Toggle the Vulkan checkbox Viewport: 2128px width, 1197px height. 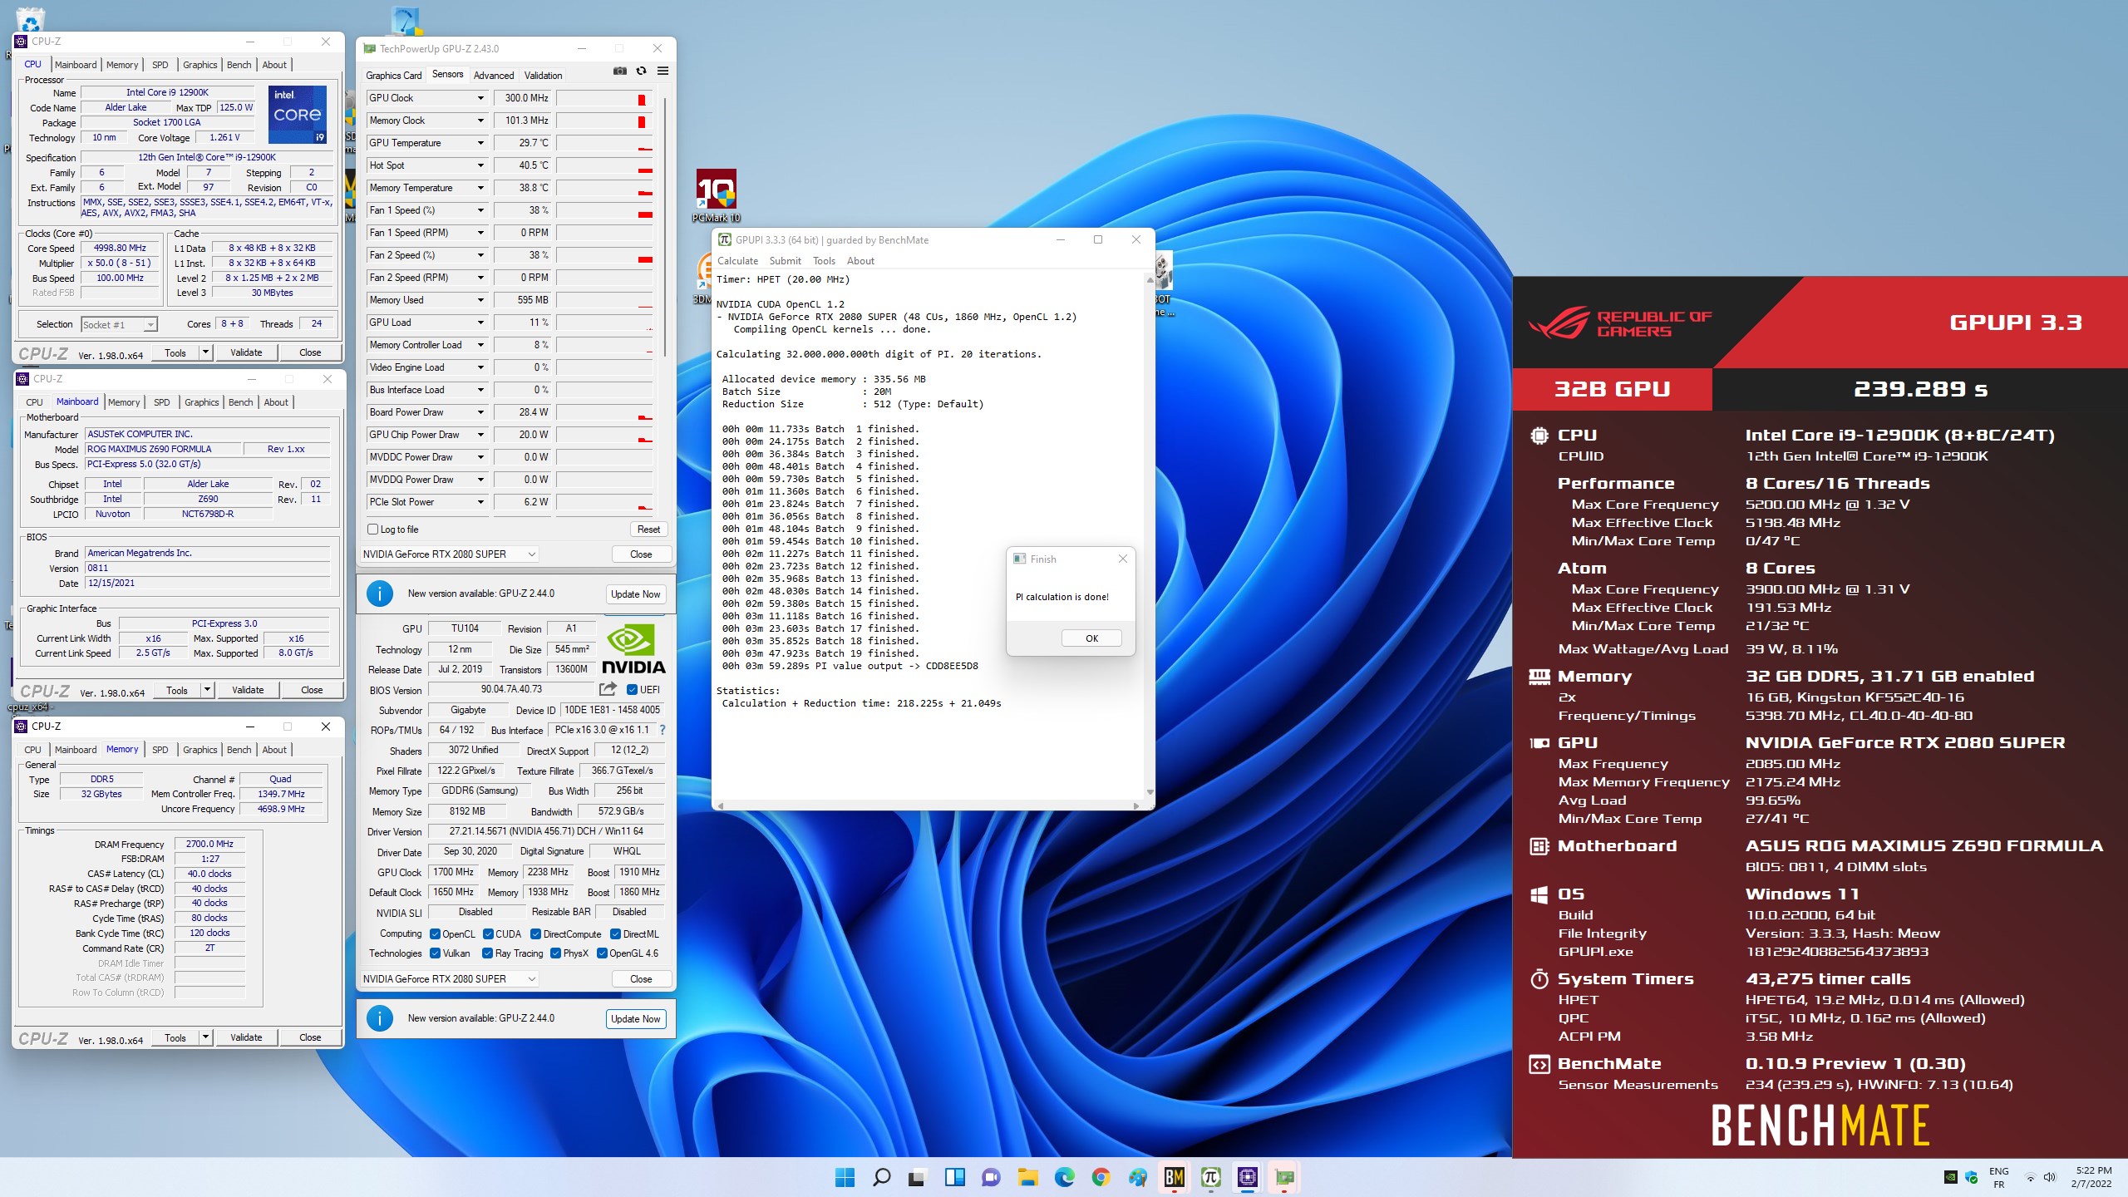435,953
